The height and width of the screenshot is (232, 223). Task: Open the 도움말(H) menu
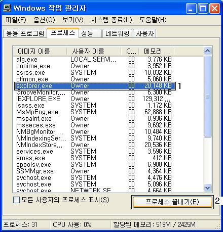coord(153,20)
